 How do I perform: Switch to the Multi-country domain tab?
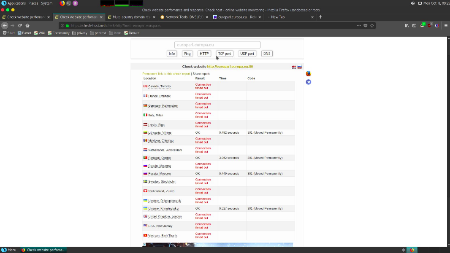132,17
